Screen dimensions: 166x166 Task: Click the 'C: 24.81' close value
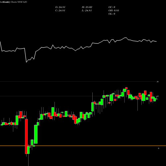(x=60, y=11)
